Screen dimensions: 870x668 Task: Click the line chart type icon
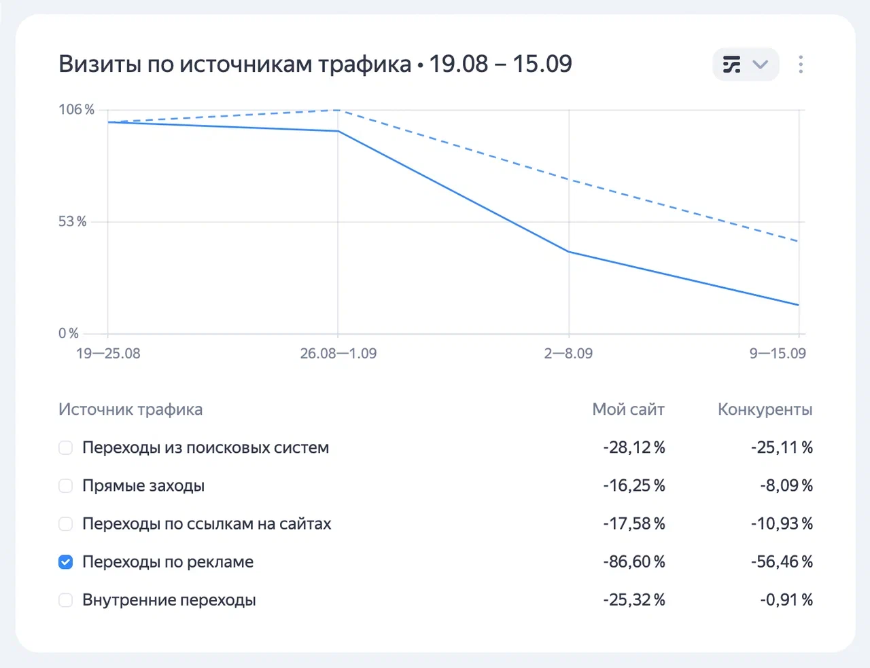pos(731,64)
